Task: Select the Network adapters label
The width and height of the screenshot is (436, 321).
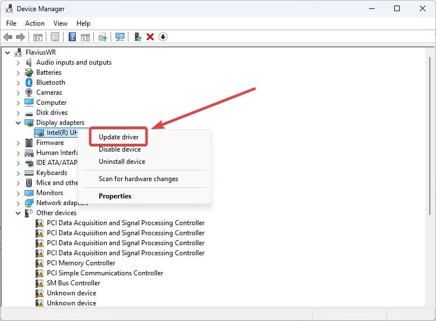Action: 62,203
